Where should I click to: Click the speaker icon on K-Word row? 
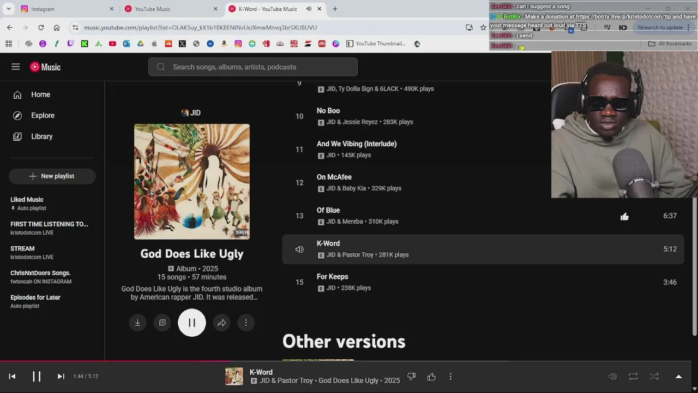coord(299,249)
